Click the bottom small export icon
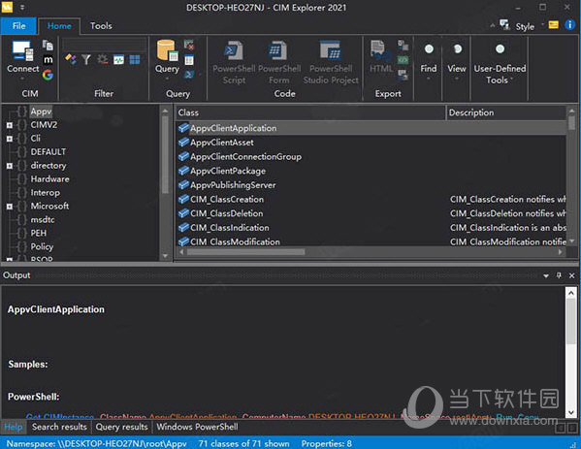Screen dimensions: 581x449 (x=403, y=75)
